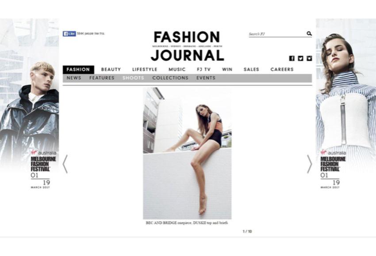Open the CAREERS menu link
The image size is (376, 256).
(x=282, y=69)
